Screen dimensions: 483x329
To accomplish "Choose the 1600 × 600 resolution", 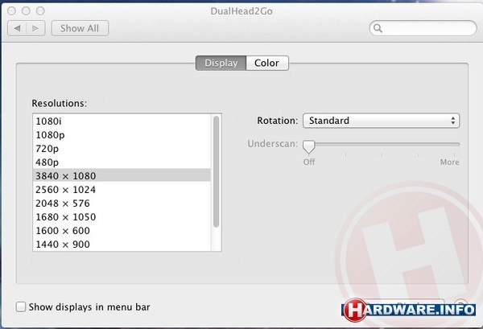I will coord(122,231).
